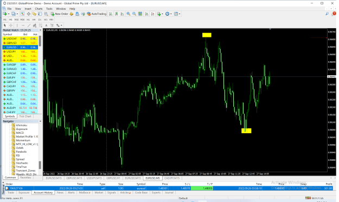
Task: Toggle chart Auto Scroll
Action: click(146, 14)
